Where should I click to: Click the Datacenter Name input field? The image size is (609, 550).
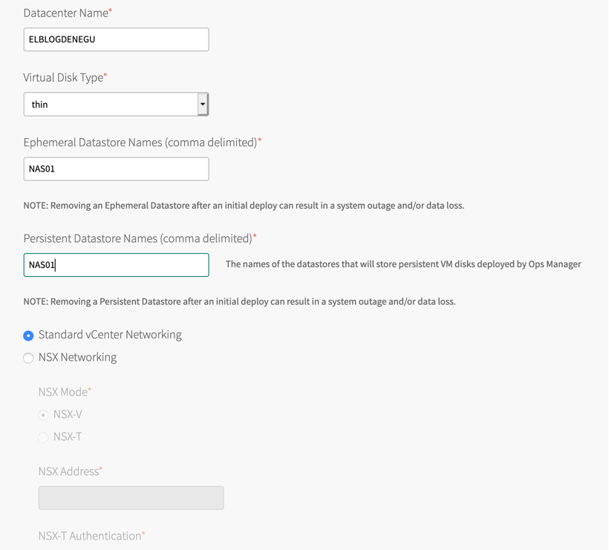point(115,39)
